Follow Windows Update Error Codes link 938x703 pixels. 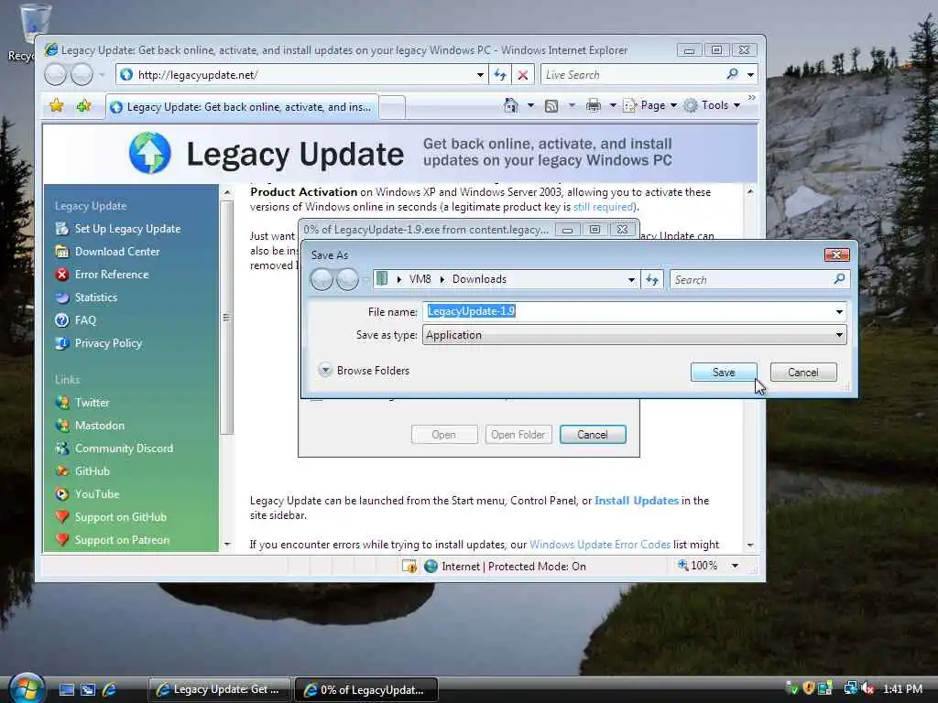point(599,545)
